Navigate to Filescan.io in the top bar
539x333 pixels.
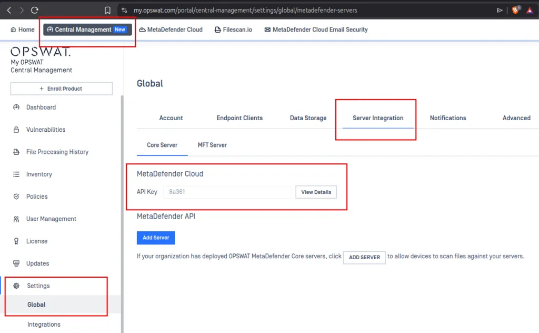(x=233, y=30)
